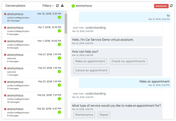Click the channel icon on Feb 22 7:01 PM row

pyautogui.click(x=59, y=99)
